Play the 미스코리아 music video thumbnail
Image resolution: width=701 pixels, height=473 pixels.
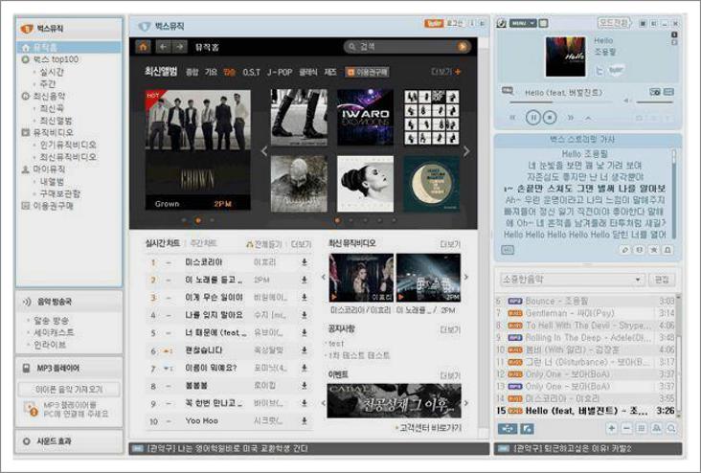[x=361, y=278]
